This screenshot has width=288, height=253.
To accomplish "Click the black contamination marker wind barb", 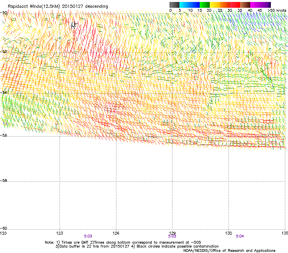I will [x=74, y=25].
